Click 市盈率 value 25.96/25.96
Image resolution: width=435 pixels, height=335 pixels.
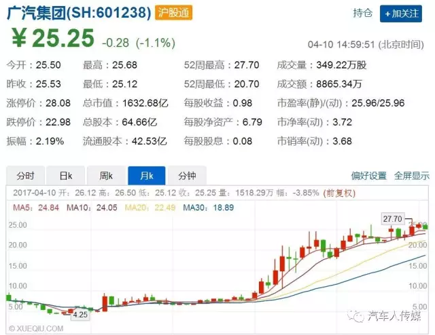tap(378, 103)
